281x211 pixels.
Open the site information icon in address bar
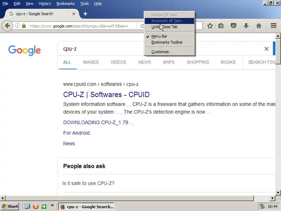(x=17, y=26)
